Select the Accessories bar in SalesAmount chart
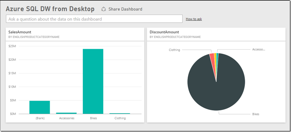The width and height of the screenshot is (291, 132). click(67, 113)
